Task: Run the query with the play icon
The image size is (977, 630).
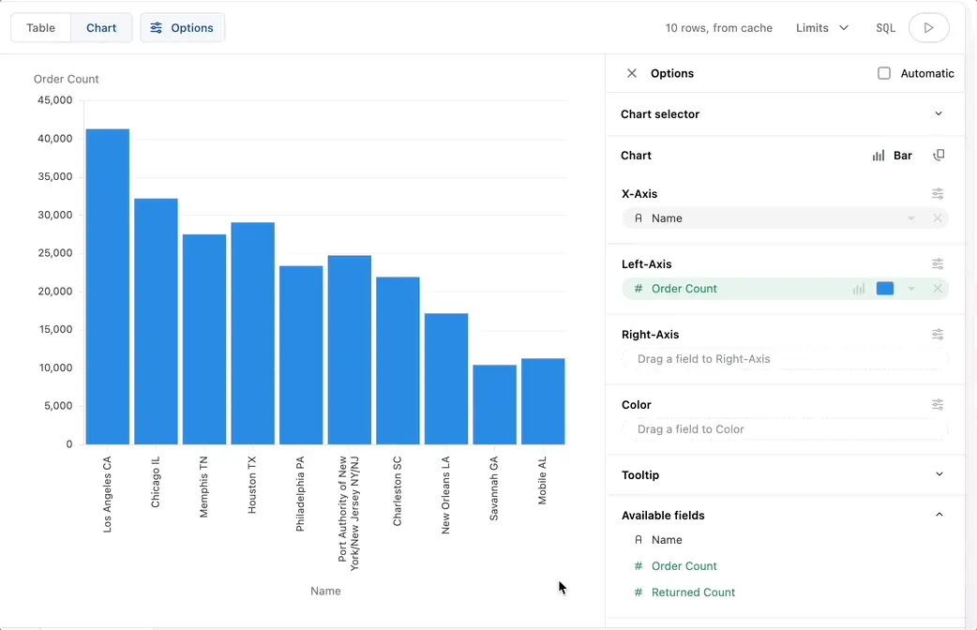Action: 928,27
